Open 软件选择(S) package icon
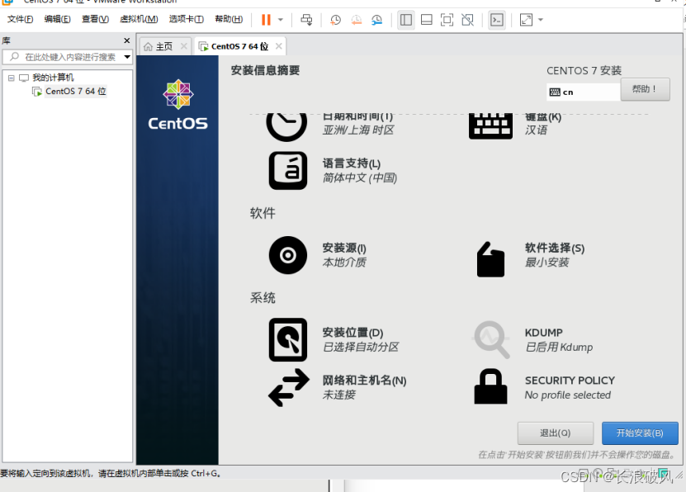The width and height of the screenshot is (686, 492). click(490, 259)
